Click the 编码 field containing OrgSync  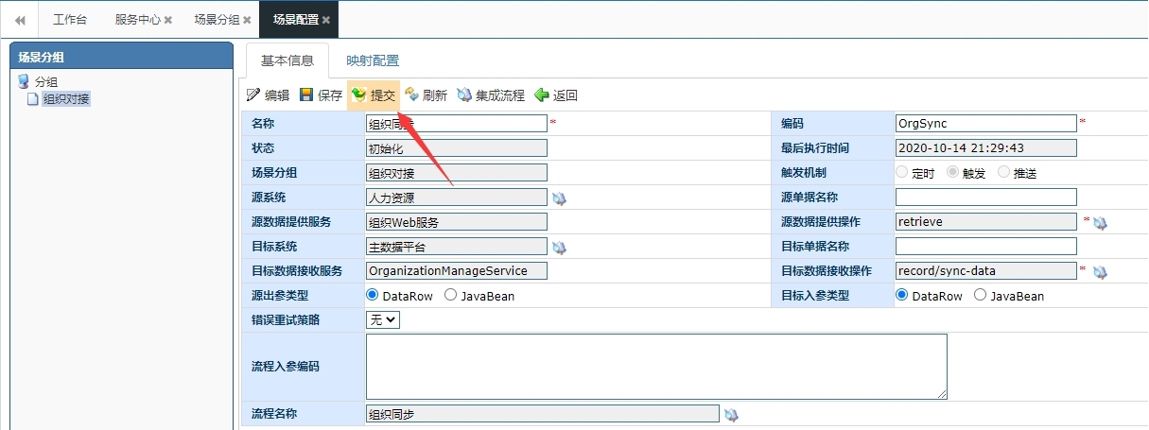click(x=986, y=123)
